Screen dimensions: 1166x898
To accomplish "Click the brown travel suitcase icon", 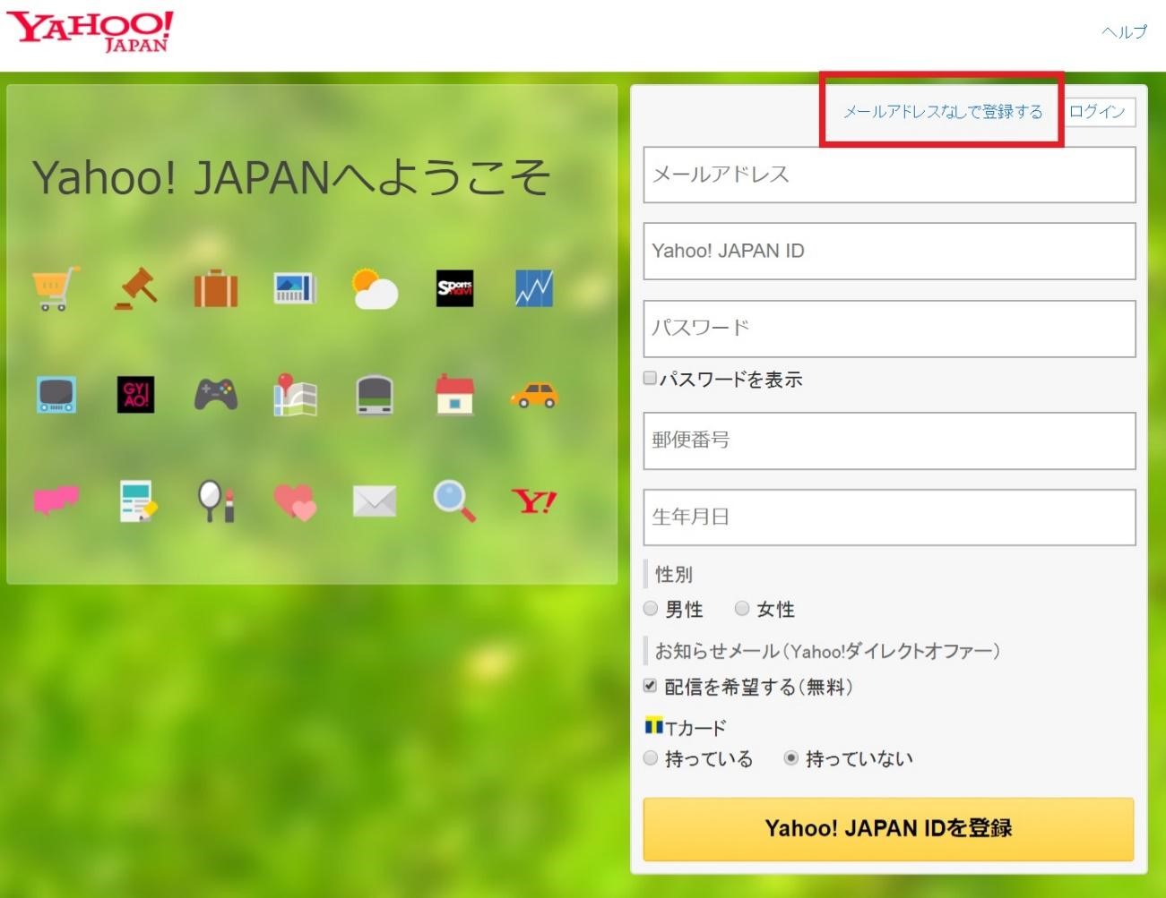I will click(216, 289).
